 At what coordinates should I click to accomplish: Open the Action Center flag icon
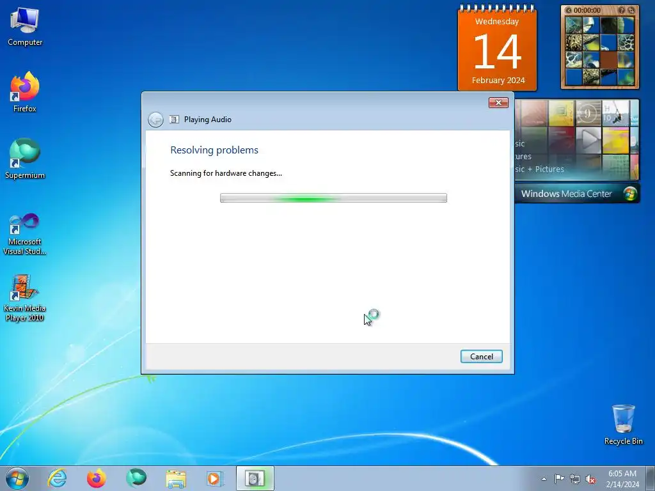[x=559, y=479]
